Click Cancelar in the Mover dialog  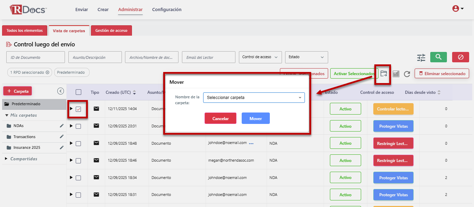coord(220,118)
